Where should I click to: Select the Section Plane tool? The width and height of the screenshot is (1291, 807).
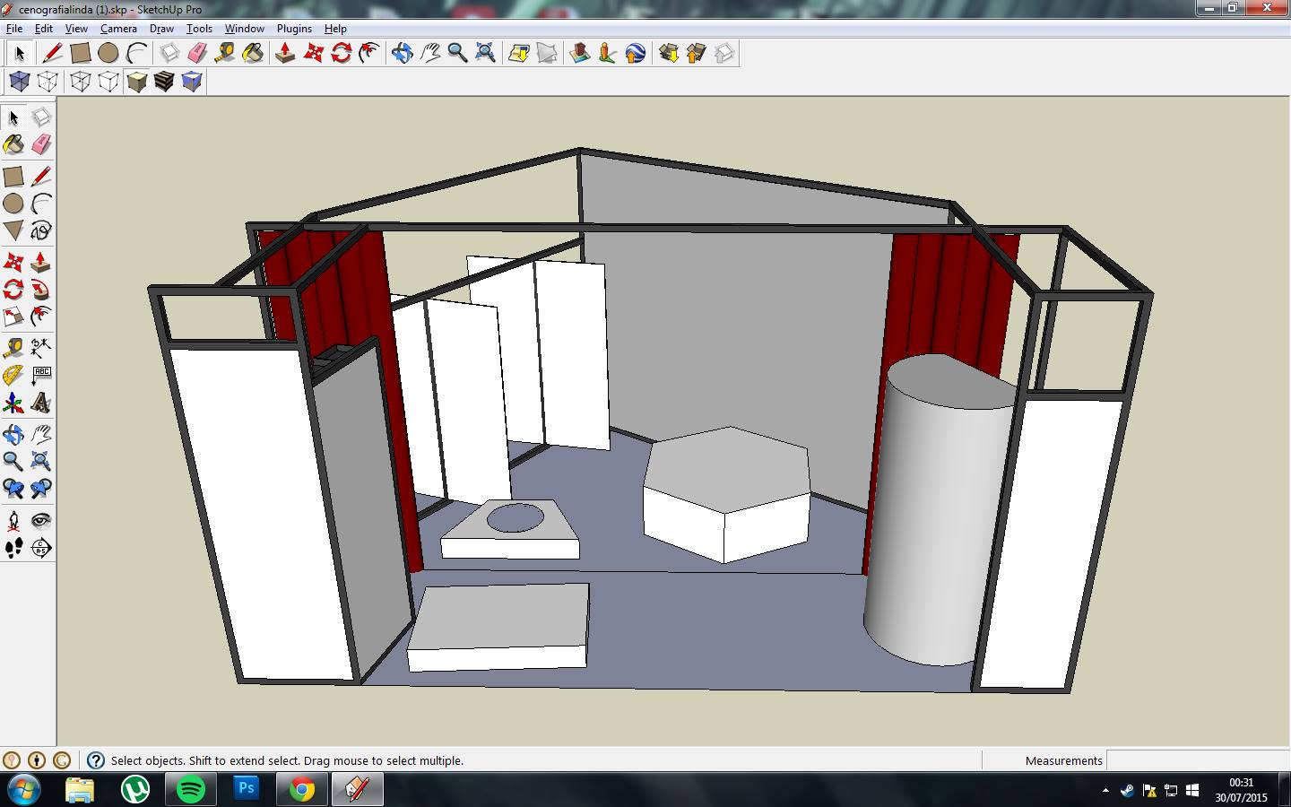coord(41,548)
